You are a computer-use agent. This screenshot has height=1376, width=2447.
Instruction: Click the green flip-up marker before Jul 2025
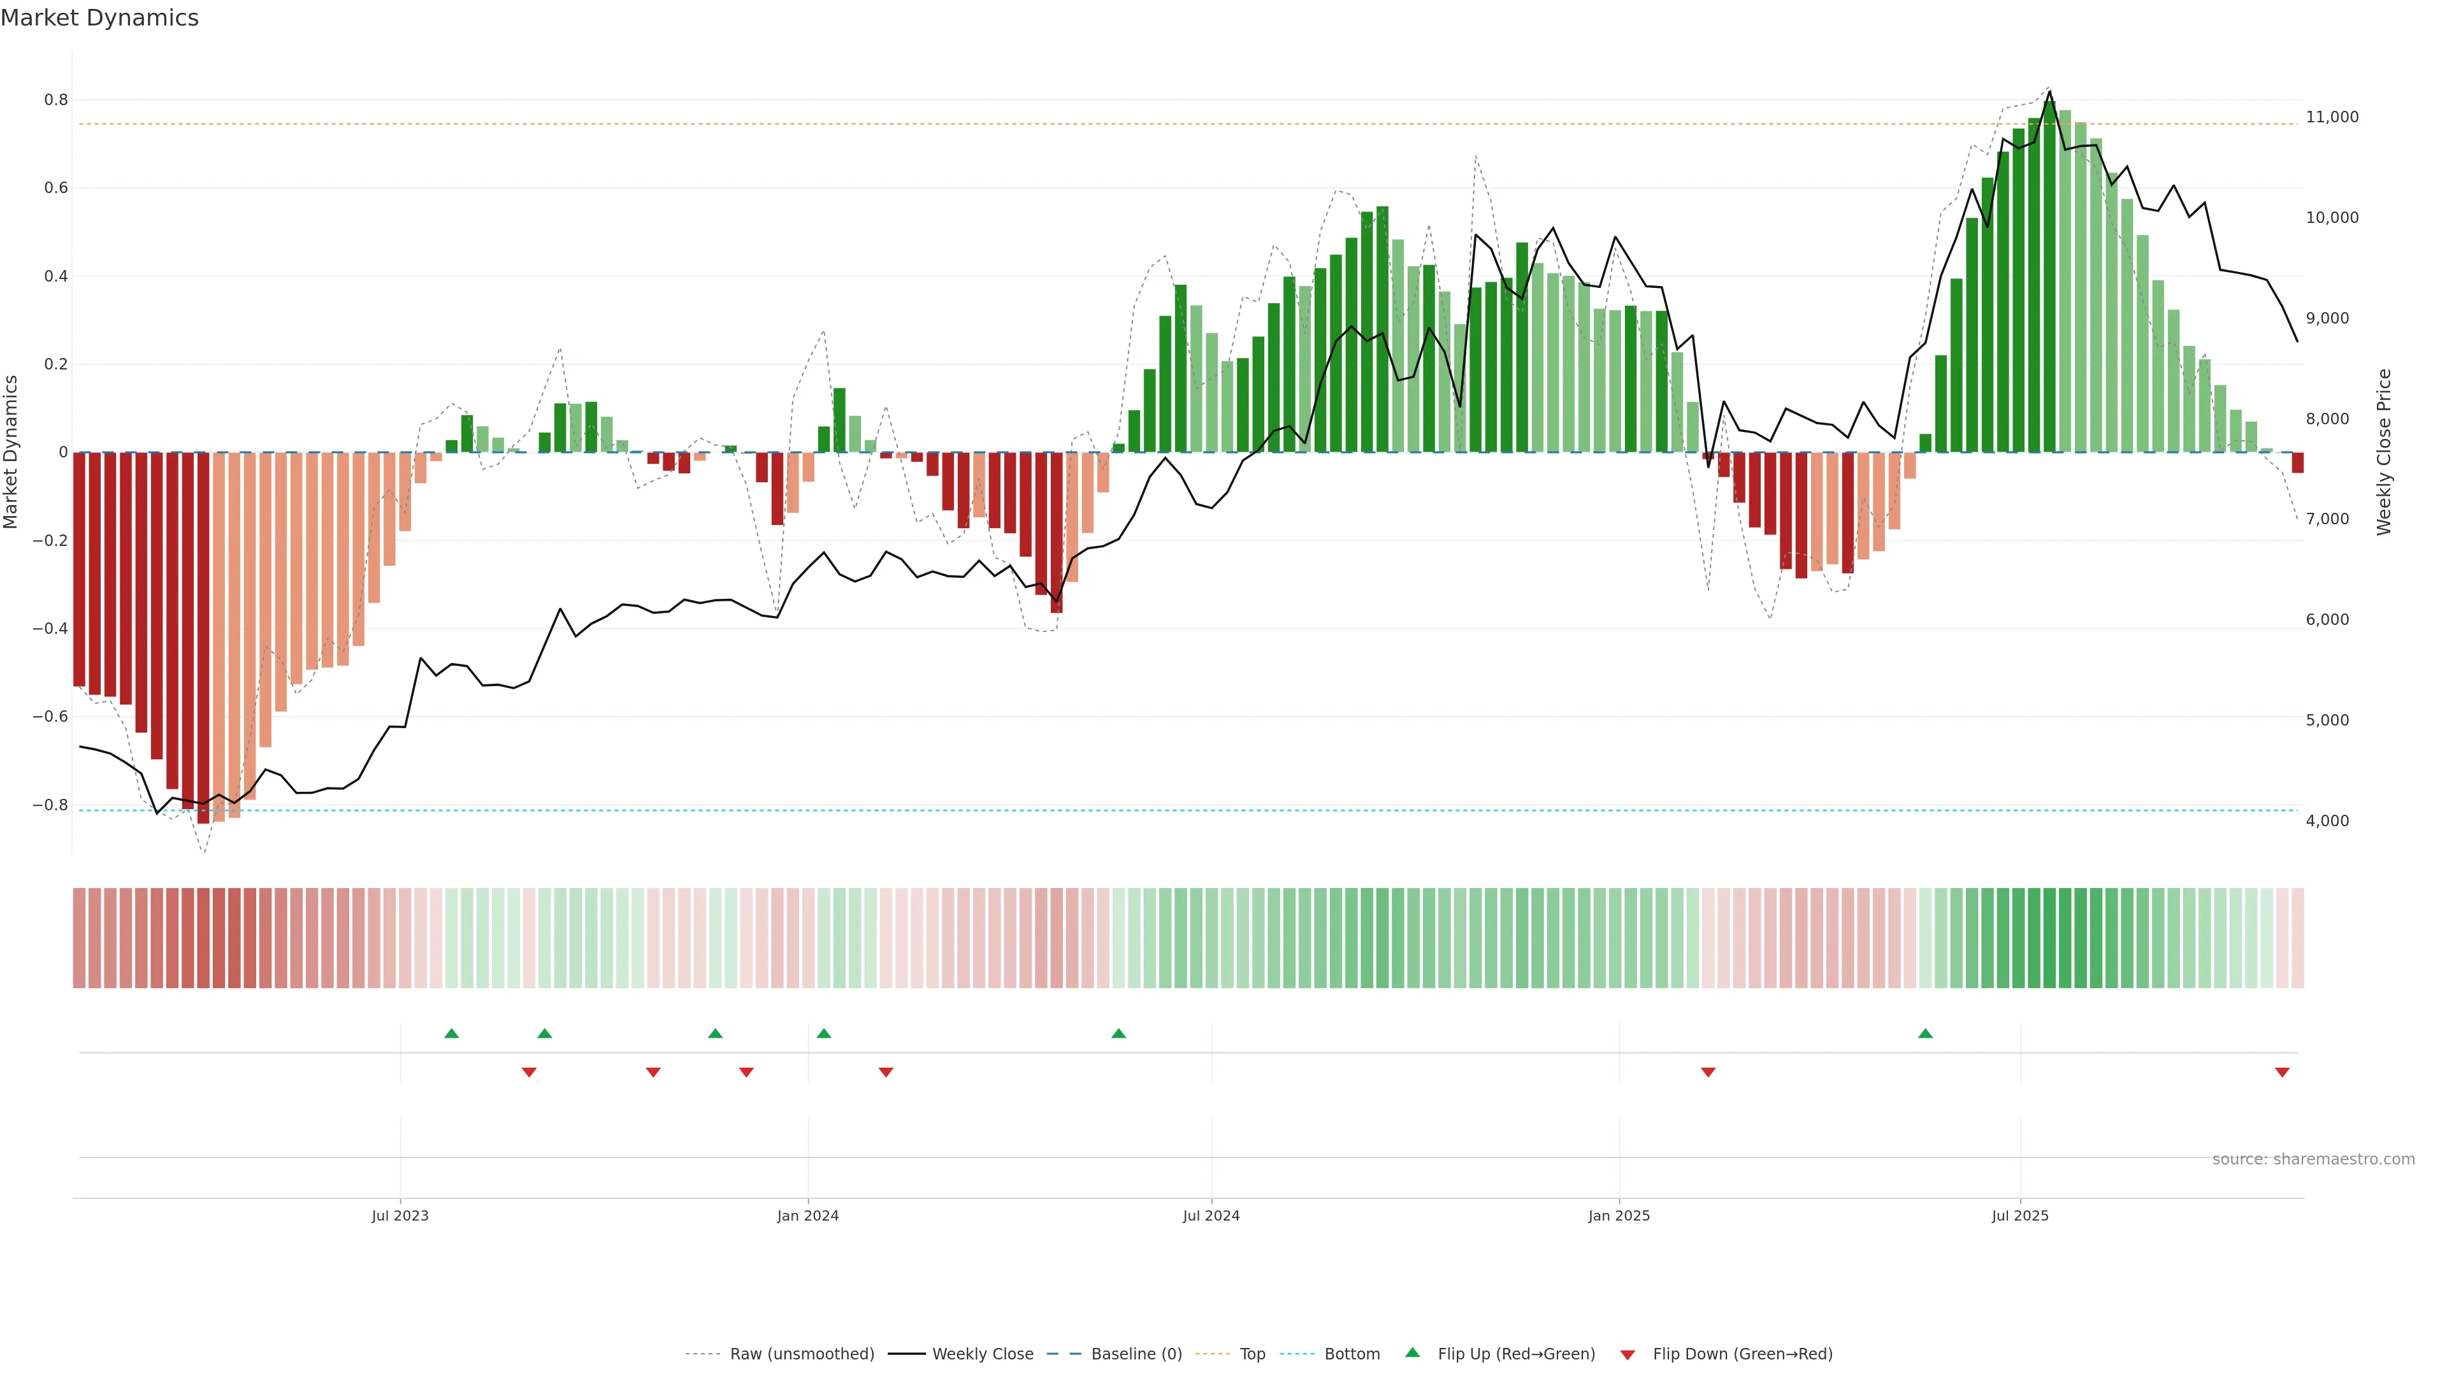point(1924,1033)
